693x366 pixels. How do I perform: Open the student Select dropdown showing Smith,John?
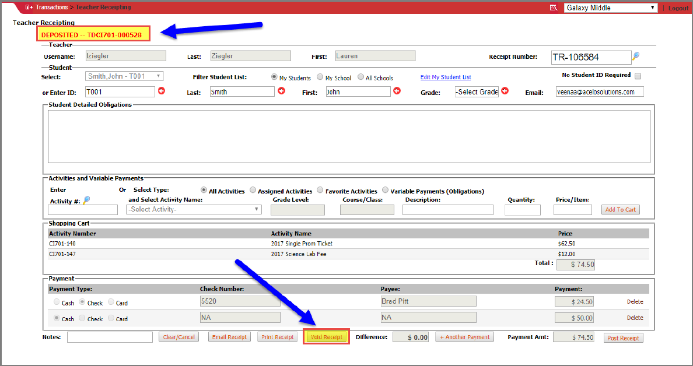coord(124,76)
